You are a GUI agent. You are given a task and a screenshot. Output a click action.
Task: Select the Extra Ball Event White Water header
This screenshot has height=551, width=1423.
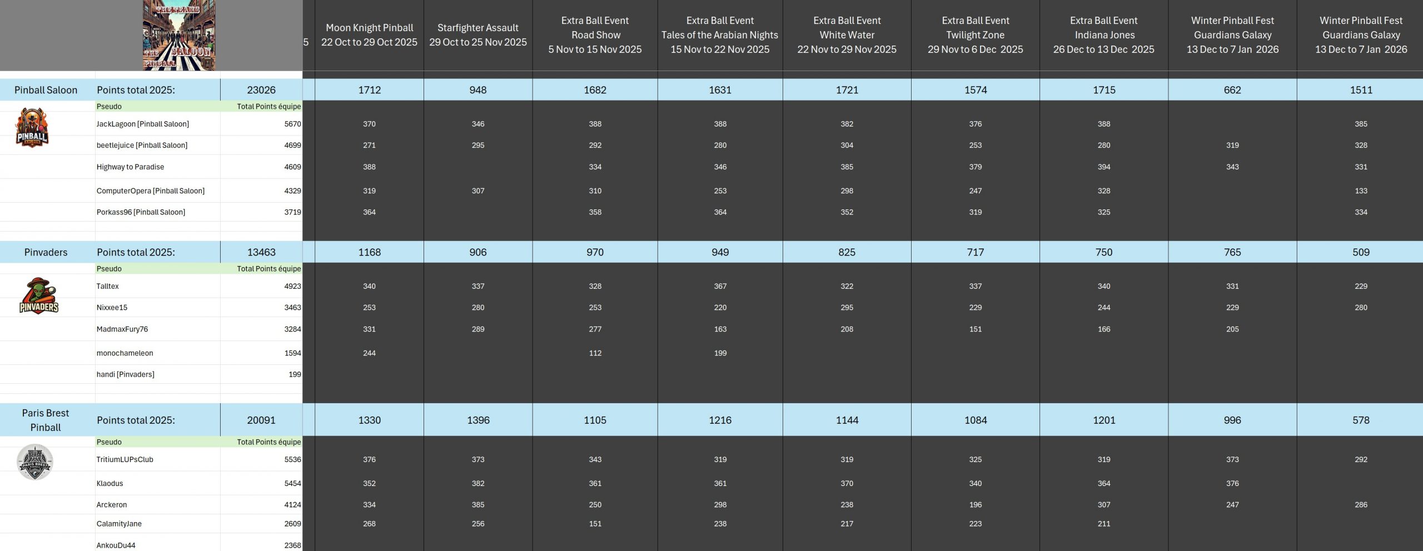[x=847, y=35]
